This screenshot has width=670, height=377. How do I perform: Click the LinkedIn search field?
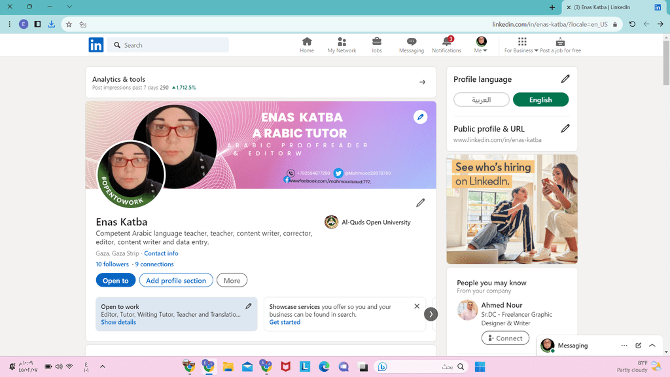(167, 45)
